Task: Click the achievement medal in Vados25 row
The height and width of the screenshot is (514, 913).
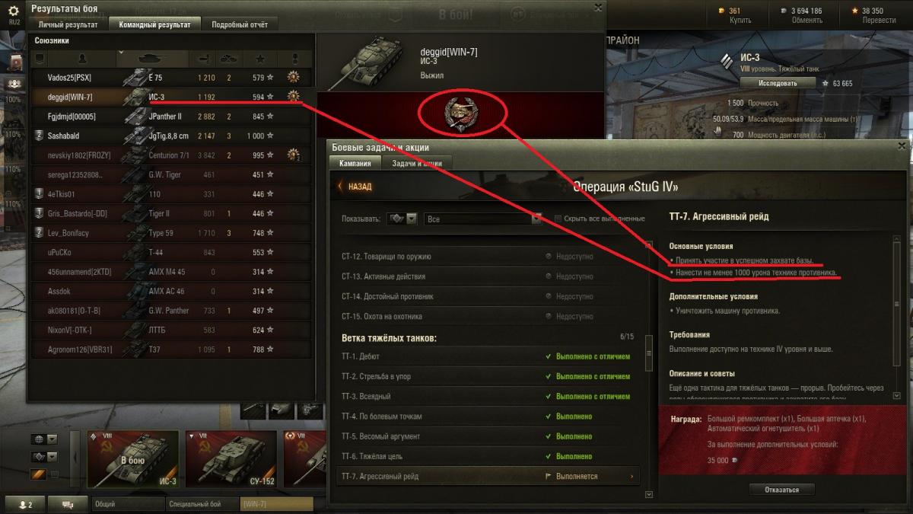Action: click(x=294, y=77)
